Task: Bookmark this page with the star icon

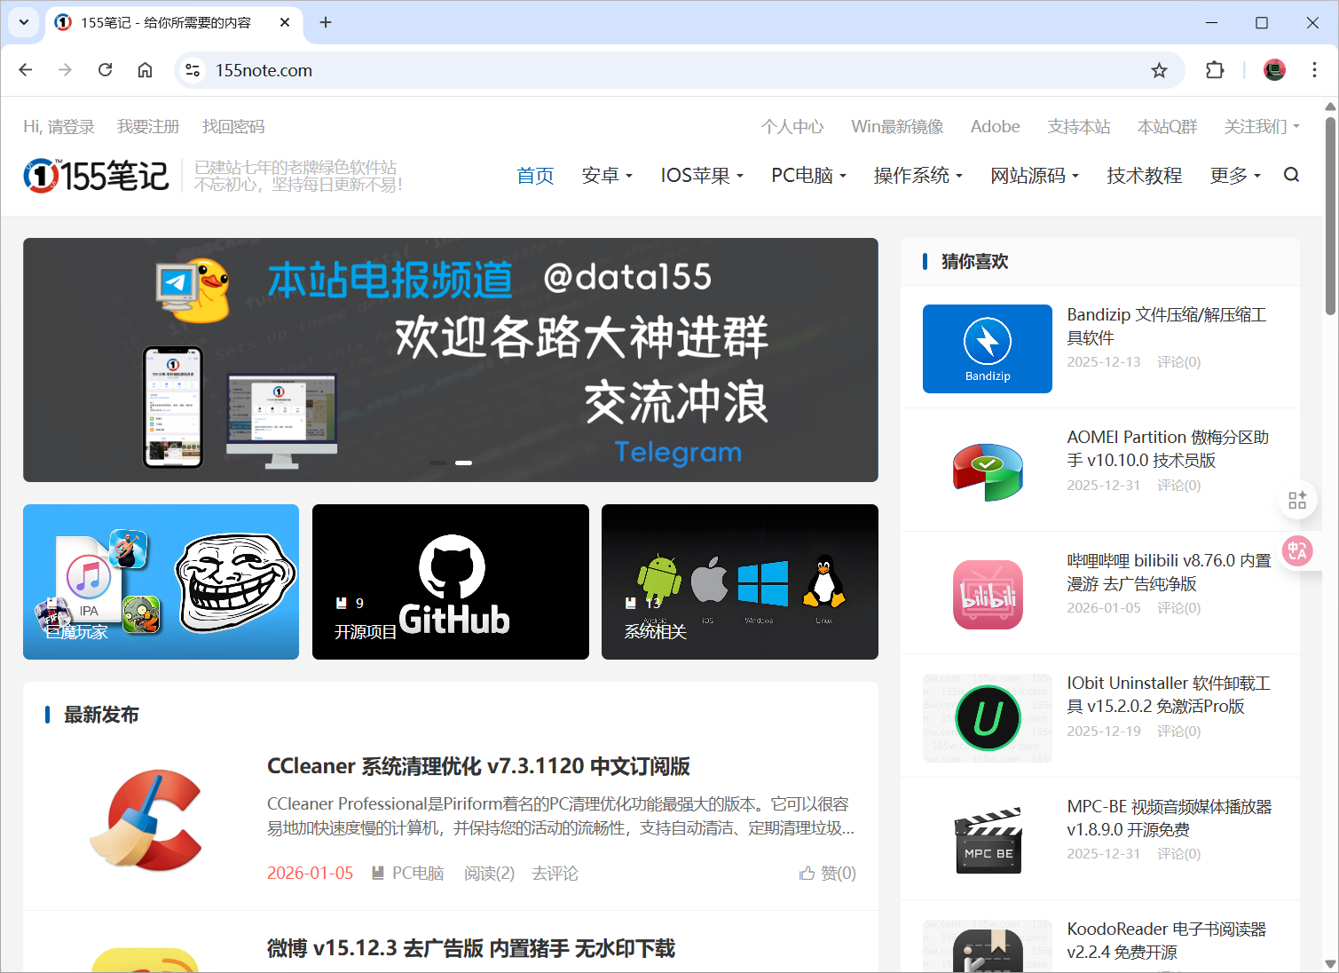Action: (1159, 71)
